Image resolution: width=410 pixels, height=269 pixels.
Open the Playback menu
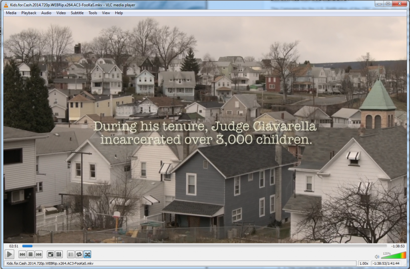click(29, 13)
